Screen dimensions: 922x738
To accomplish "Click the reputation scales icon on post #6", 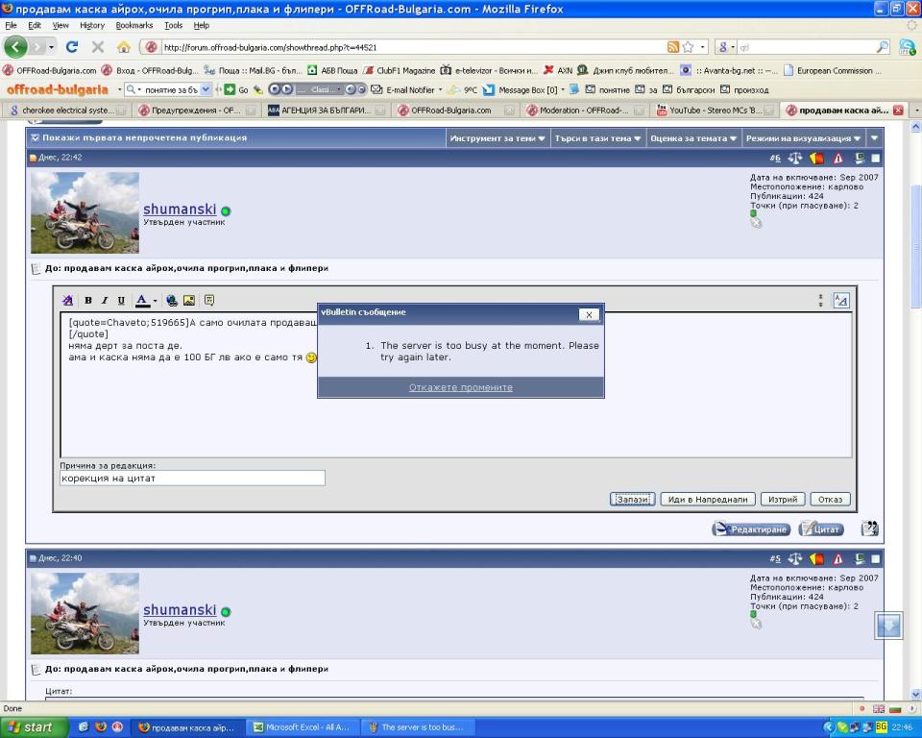I will pyautogui.click(x=795, y=158).
